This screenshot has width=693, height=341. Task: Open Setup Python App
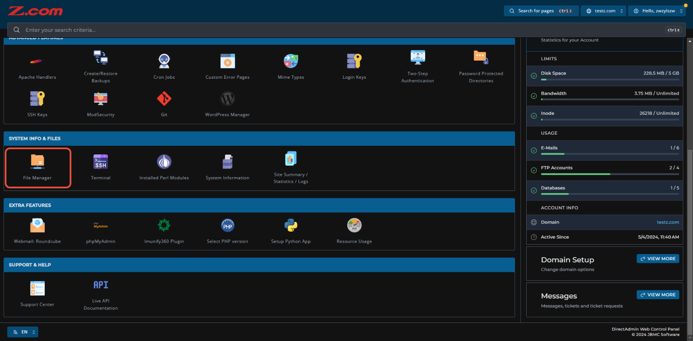291,231
